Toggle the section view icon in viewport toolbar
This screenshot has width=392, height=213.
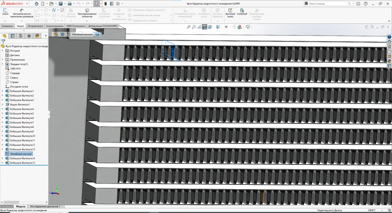click(x=205, y=27)
